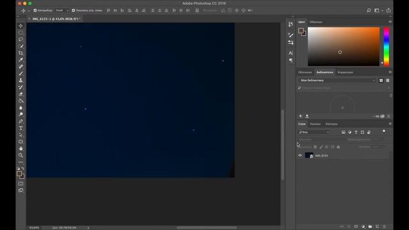Toggle the Auto-Select checkbox

pyautogui.click(x=35, y=10)
